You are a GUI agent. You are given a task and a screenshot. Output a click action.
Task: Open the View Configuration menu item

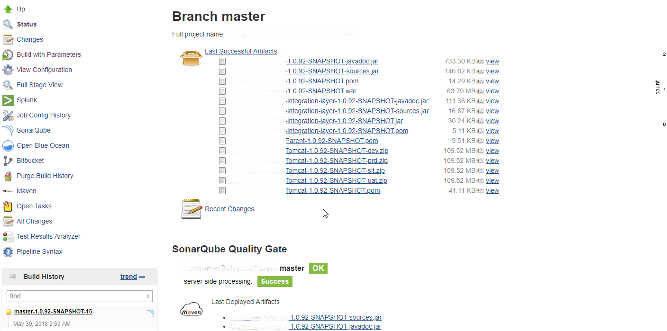pos(44,70)
